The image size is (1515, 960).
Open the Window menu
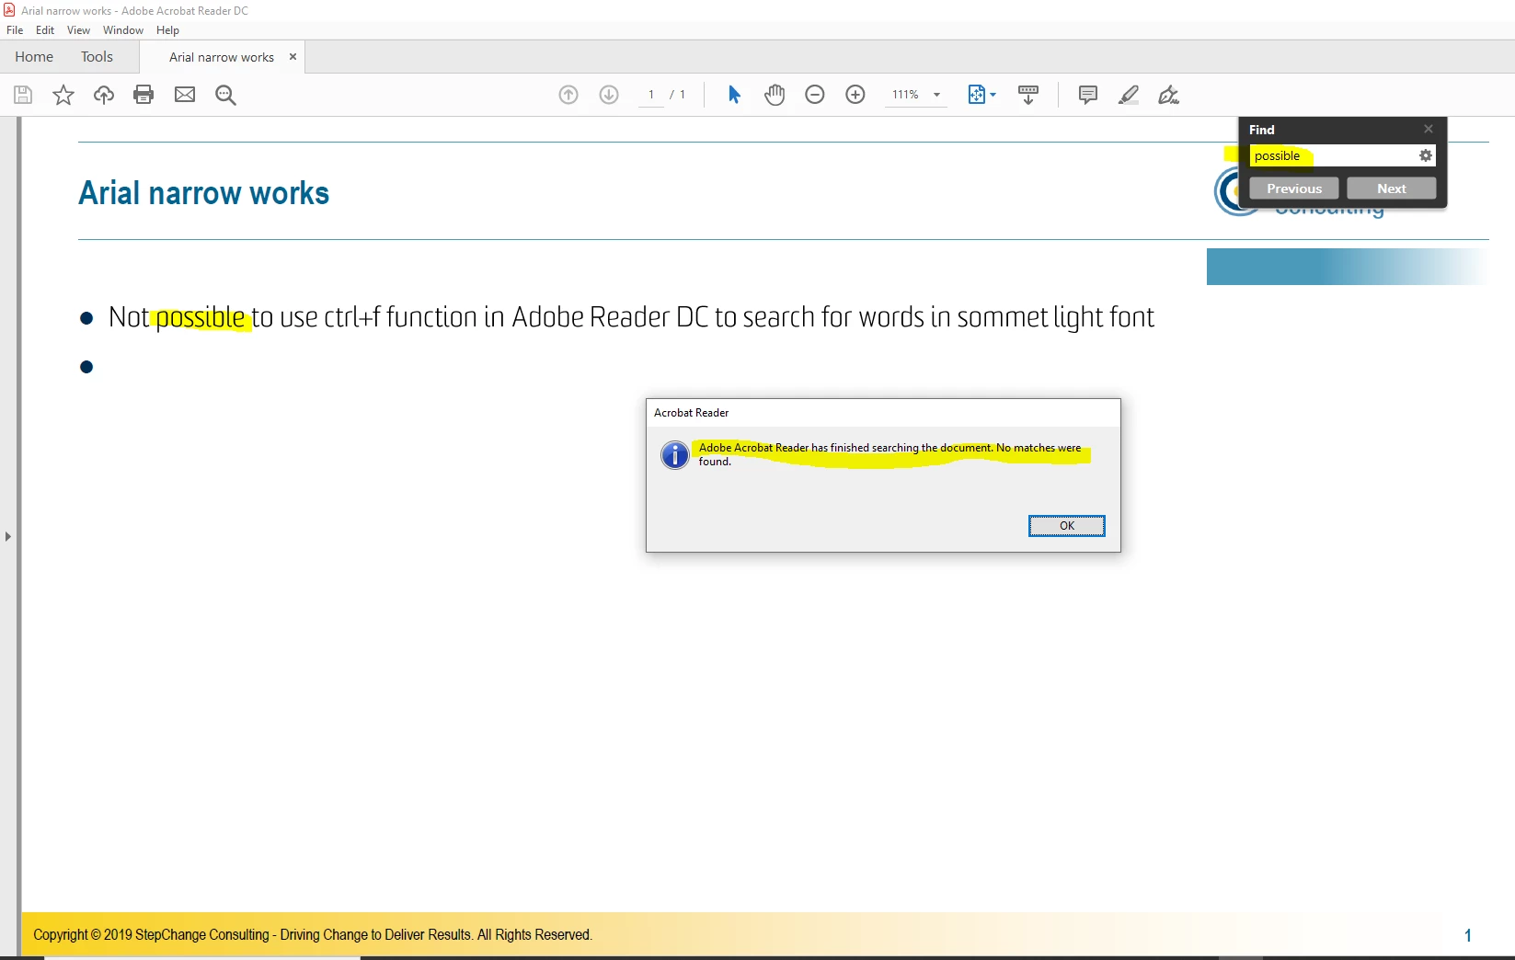pos(123,30)
